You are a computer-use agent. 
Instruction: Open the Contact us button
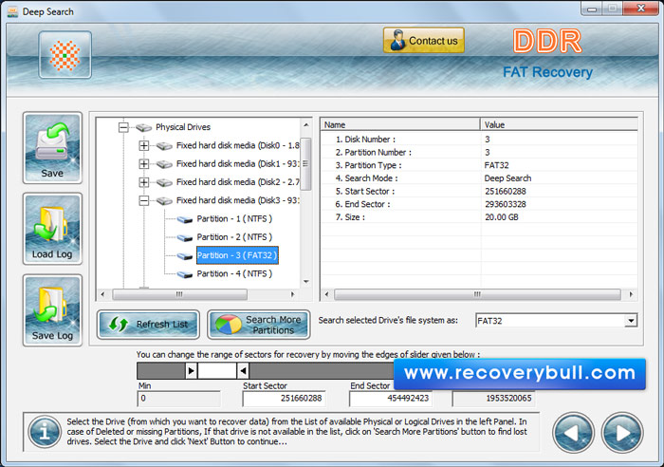[423, 41]
